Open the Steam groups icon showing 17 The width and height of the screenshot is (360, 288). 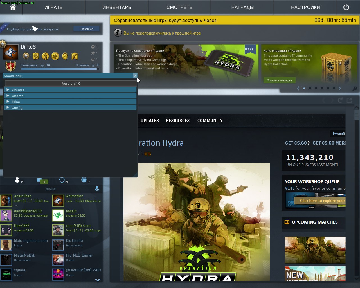pyautogui.click(x=84, y=180)
